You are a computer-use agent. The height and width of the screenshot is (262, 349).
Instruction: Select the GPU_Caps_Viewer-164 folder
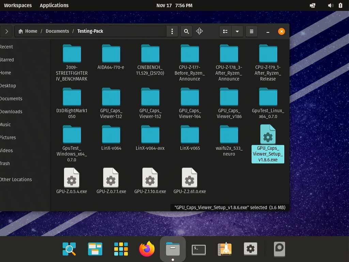click(x=189, y=103)
